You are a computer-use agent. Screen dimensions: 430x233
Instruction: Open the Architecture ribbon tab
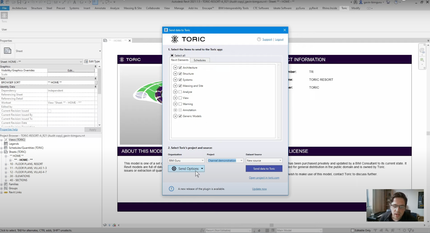click(x=19, y=8)
